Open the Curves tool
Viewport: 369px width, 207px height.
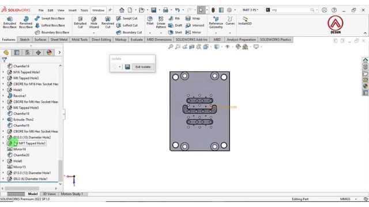pos(230,21)
